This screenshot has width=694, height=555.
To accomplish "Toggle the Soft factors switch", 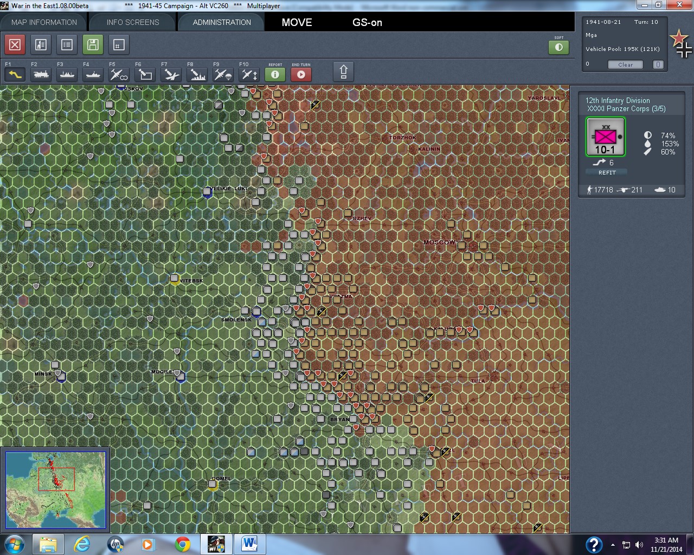I will click(559, 47).
